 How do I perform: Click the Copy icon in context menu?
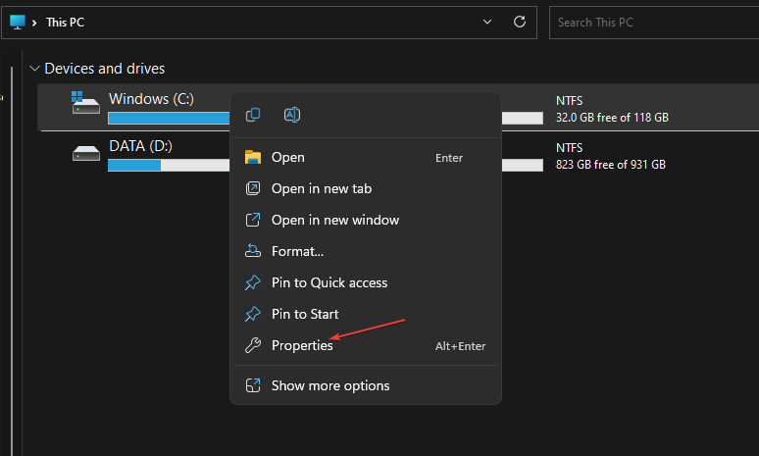coord(253,115)
